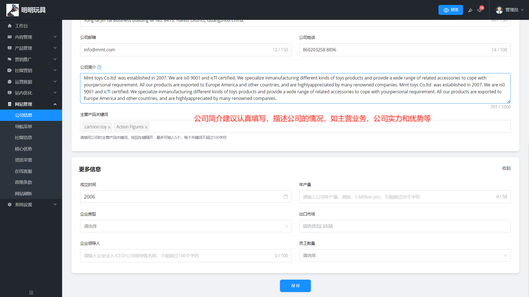Click the 产品管理 sidebar icon

[x=10, y=48]
